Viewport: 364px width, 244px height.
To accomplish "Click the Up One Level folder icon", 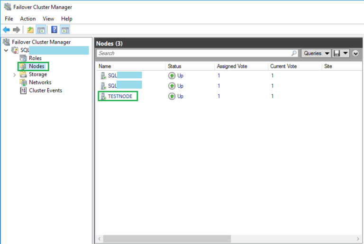I will (x=30, y=30).
